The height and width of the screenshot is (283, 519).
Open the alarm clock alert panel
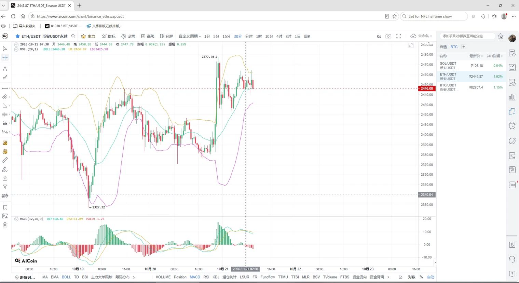(x=512, y=126)
